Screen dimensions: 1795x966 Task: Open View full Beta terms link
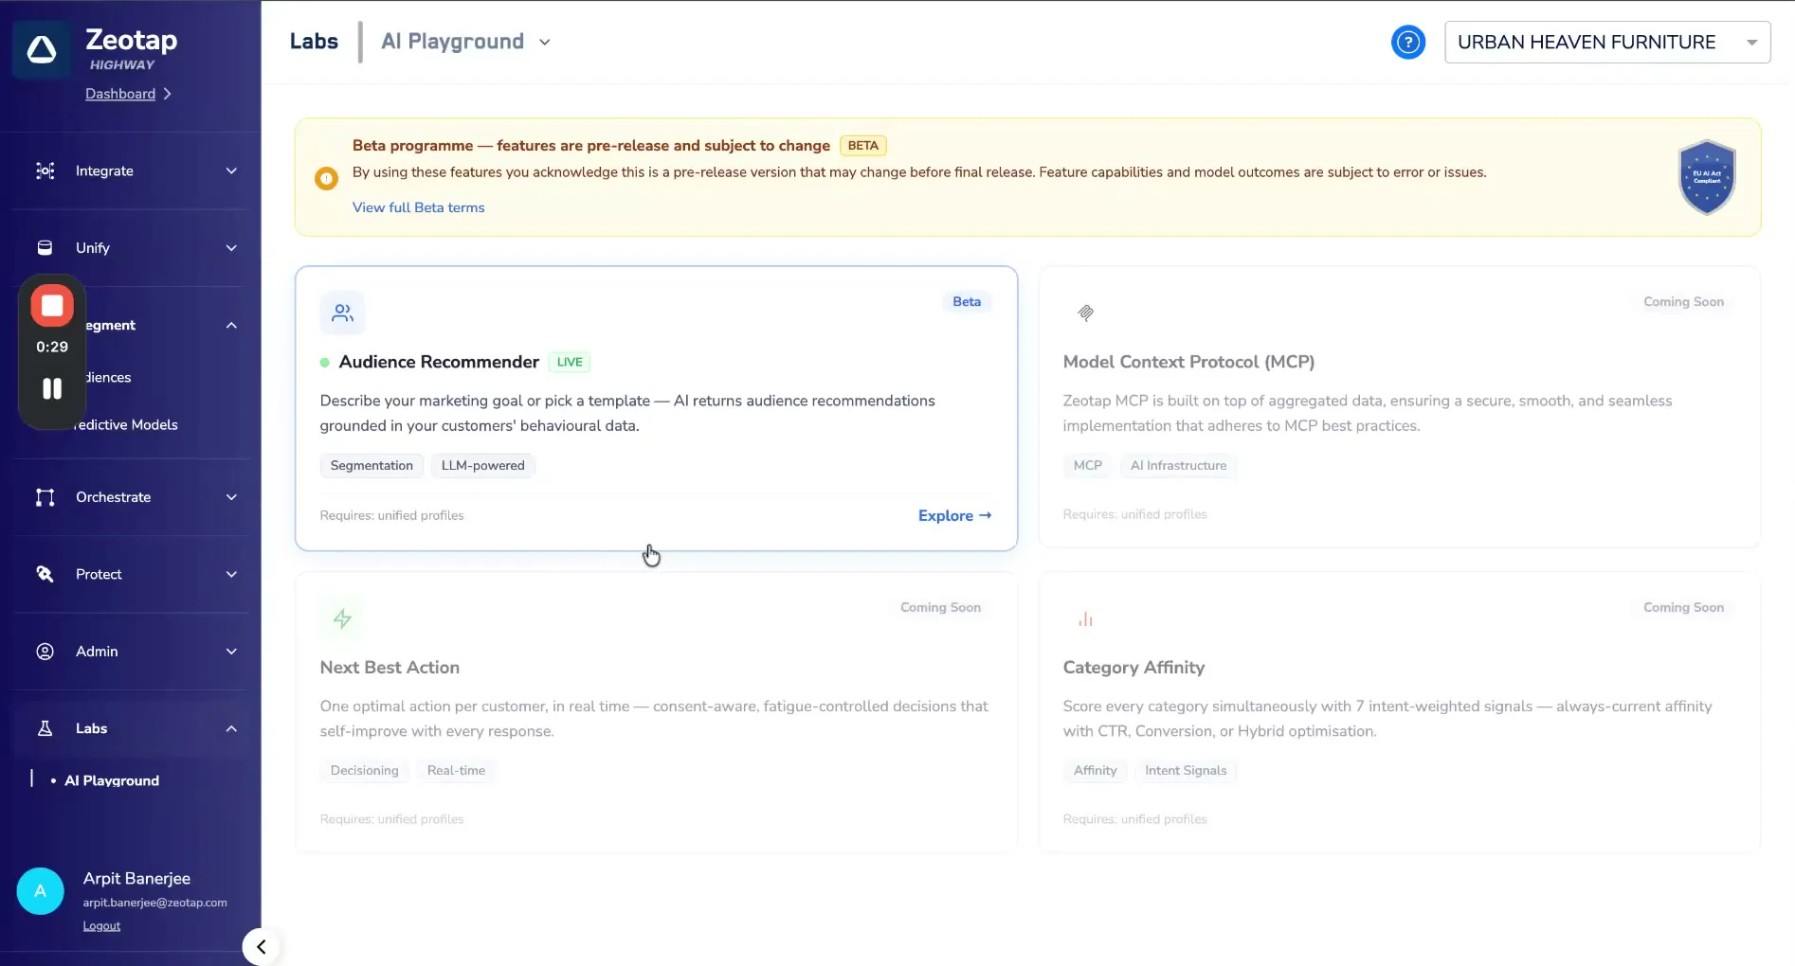coord(418,207)
